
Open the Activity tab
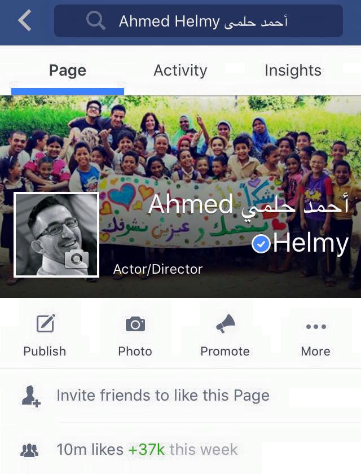[180, 71]
